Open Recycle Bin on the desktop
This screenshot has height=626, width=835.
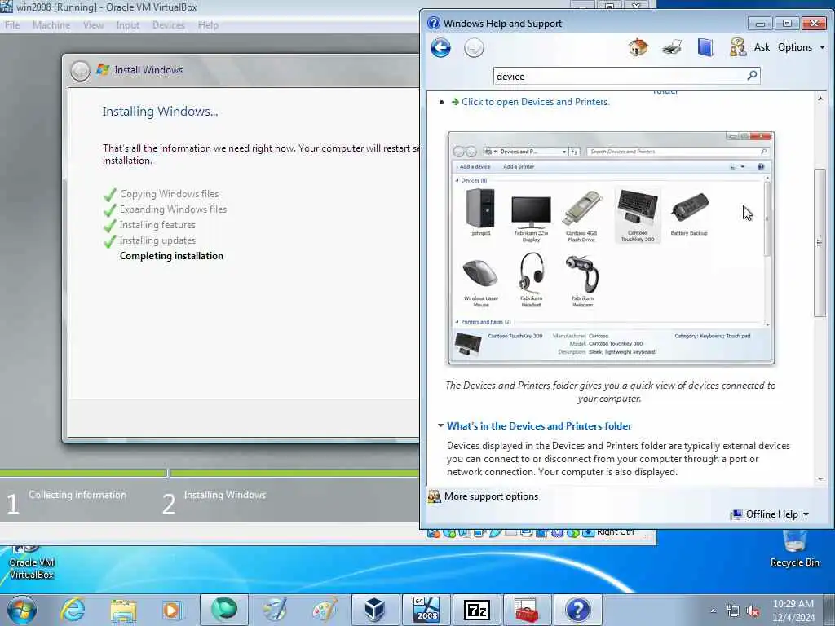794,549
